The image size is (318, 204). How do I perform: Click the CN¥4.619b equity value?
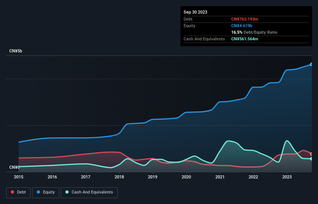pos(242,26)
